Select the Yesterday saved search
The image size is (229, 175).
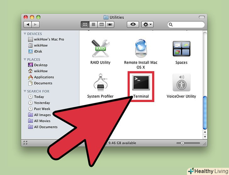point(39,103)
